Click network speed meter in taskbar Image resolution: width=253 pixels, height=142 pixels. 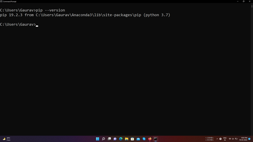(209, 139)
